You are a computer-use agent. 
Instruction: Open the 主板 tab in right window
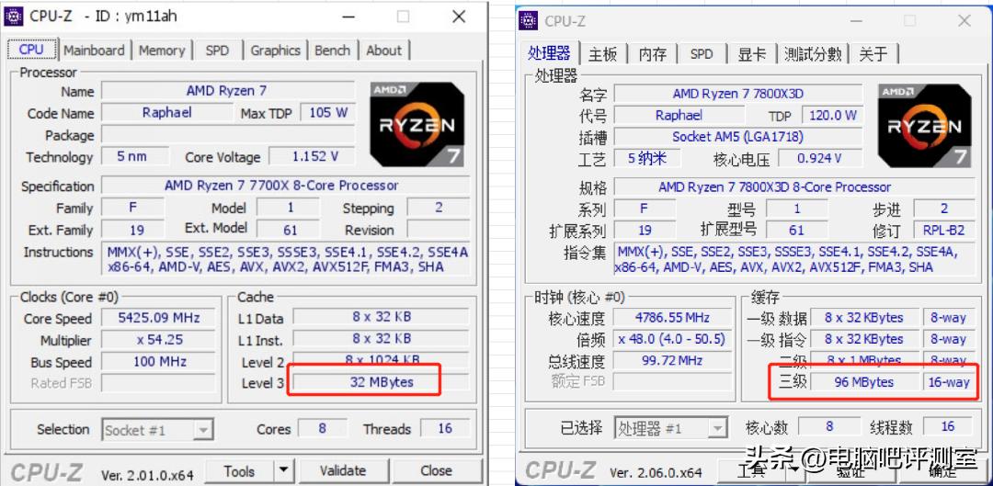pyautogui.click(x=602, y=54)
